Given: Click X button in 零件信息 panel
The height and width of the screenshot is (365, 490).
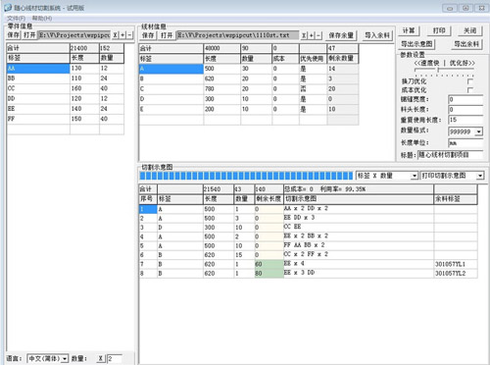Looking at the screenshot, I should coord(116,35).
